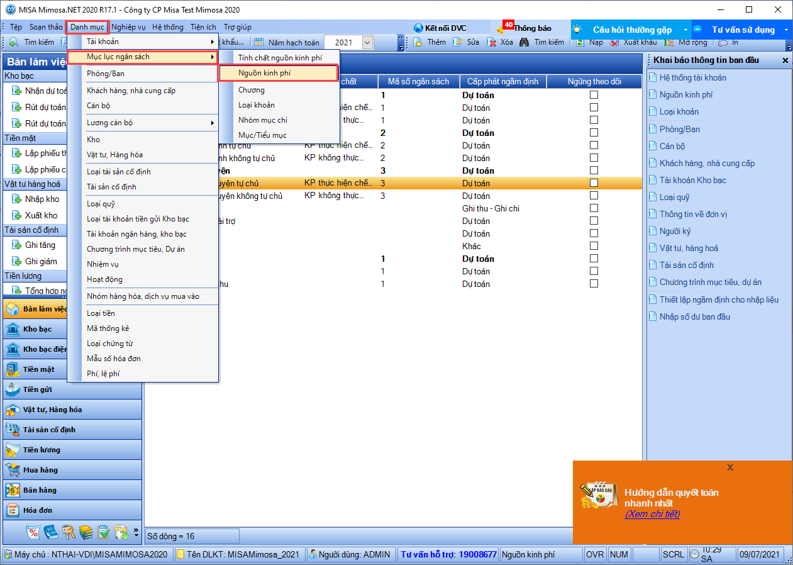The height and width of the screenshot is (565, 793).
Task: Open the Trợ giúp menu
Action: pyautogui.click(x=238, y=27)
